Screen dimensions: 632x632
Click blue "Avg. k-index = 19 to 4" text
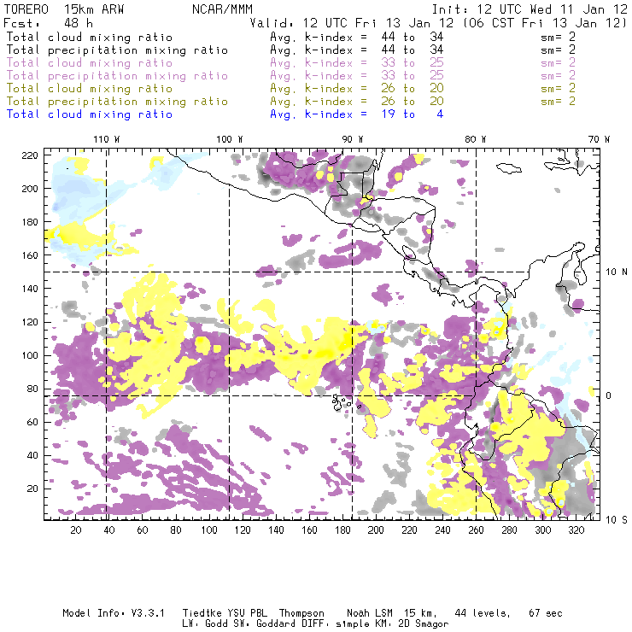[x=357, y=114]
